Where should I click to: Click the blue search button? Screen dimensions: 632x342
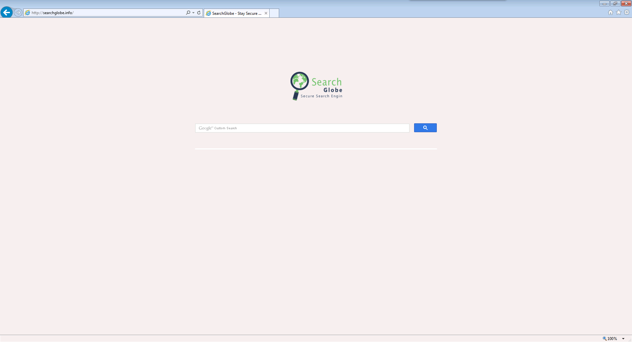pos(425,128)
